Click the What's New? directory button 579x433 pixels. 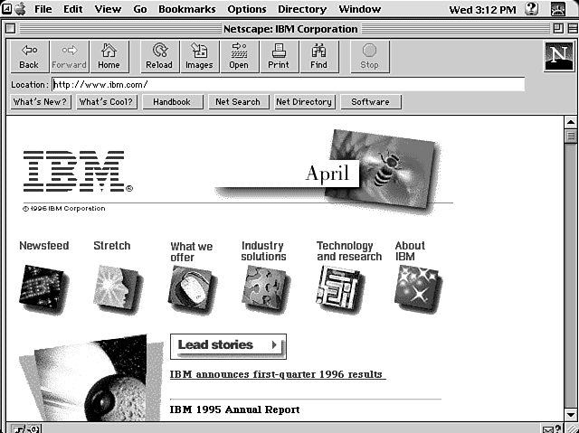point(41,102)
